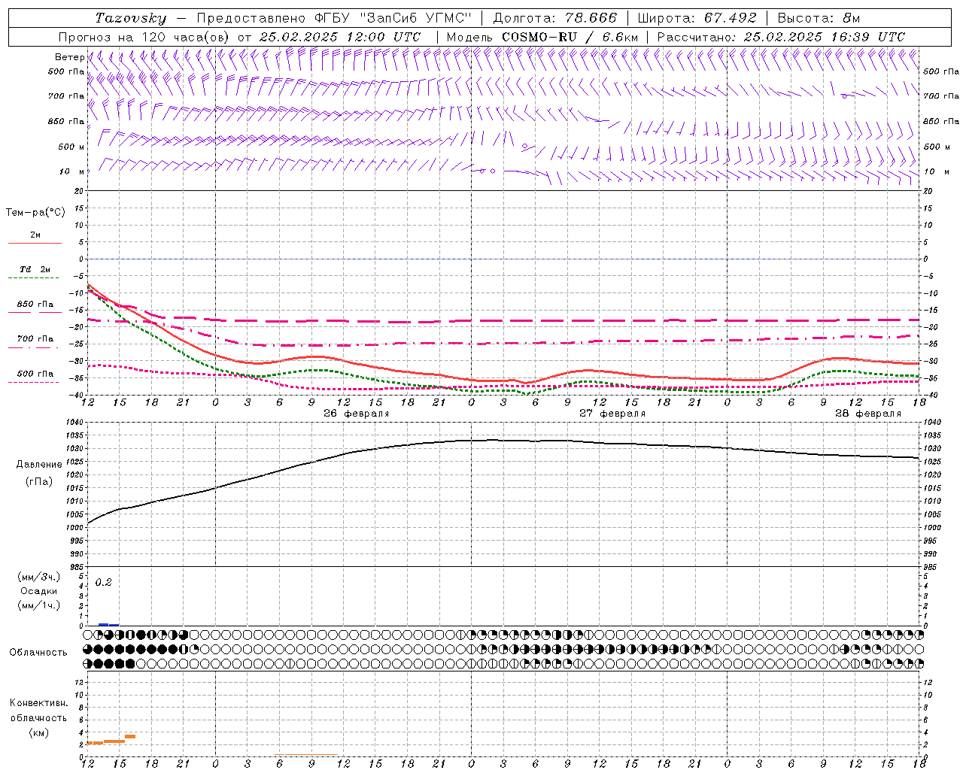Select the "Модель COSMO-RU / 6.6км" model label
Screen dimensions: 963x770
[542, 37]
